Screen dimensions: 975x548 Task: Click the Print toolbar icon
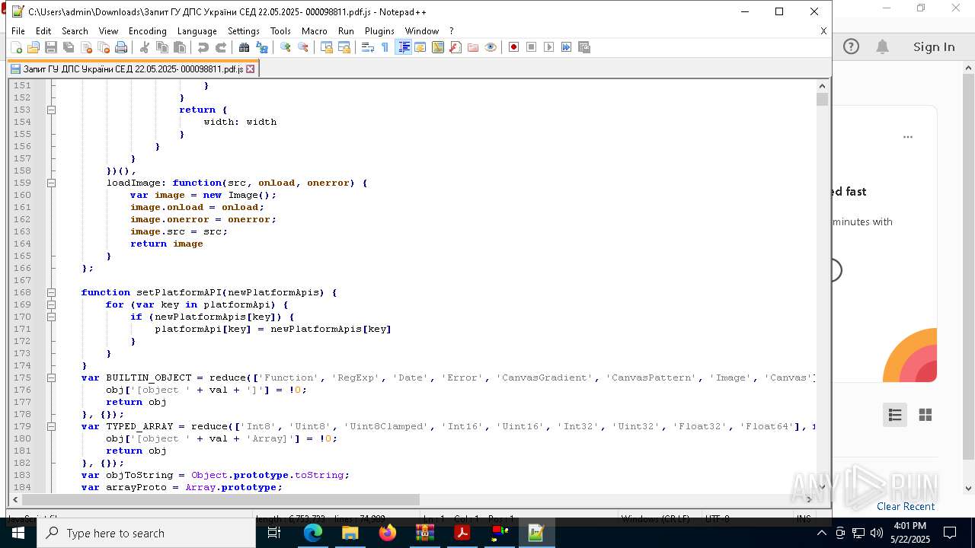coord(121,47)
